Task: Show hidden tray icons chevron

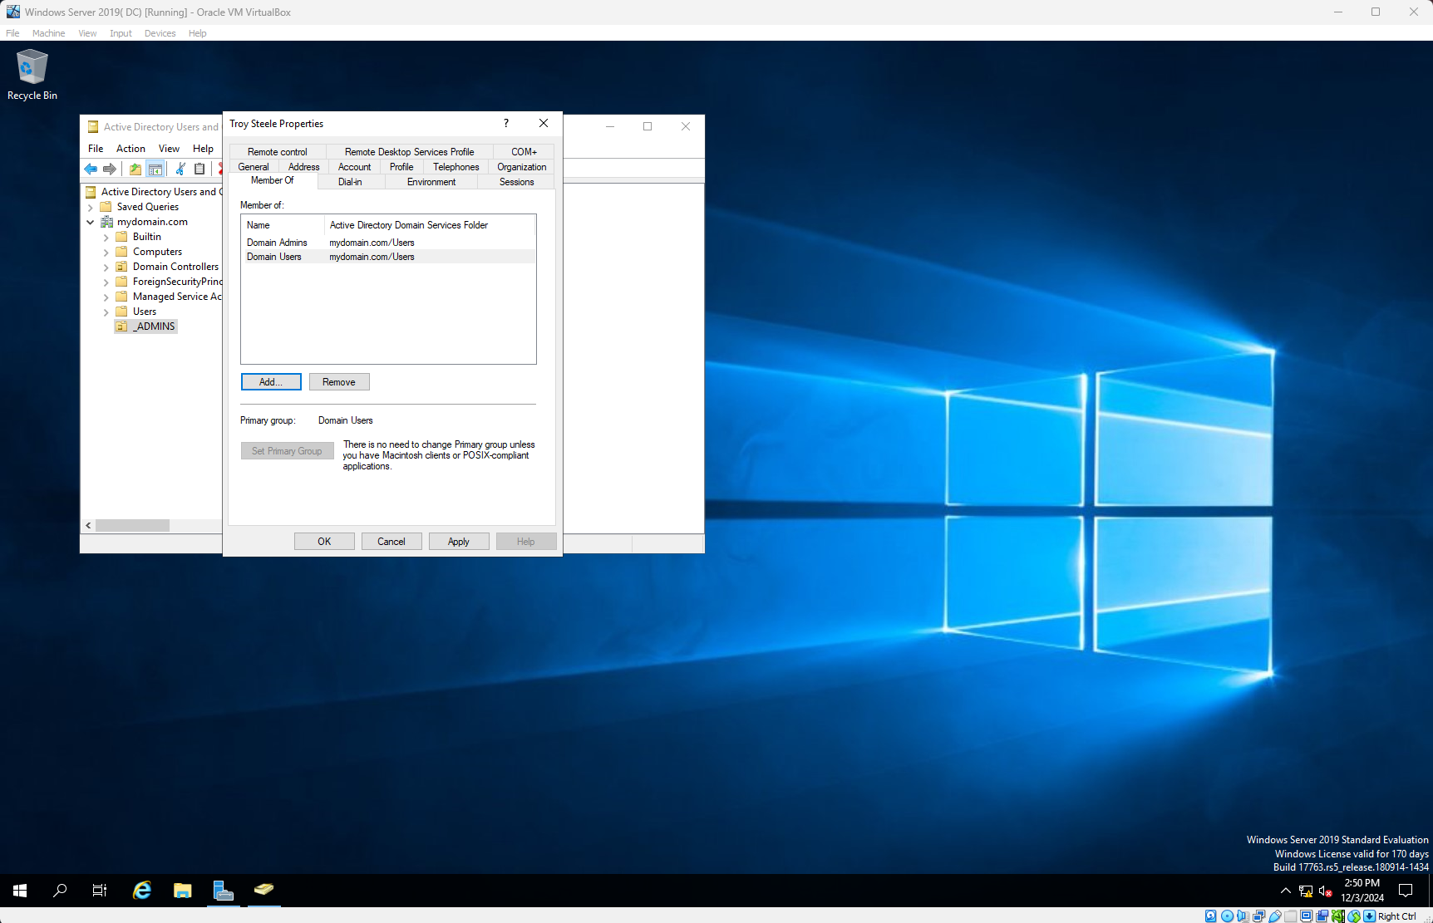Action: point(1286,891)
